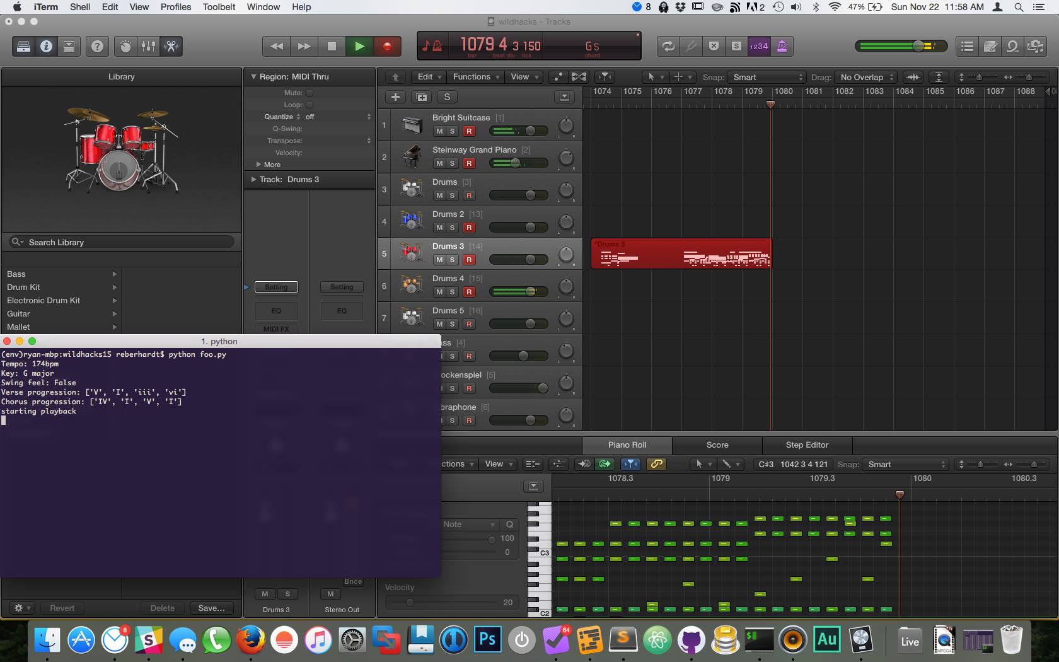Screen dimensions: 1059x662
Task: Open the Quantize value dropdown
Action: (339, 117)
